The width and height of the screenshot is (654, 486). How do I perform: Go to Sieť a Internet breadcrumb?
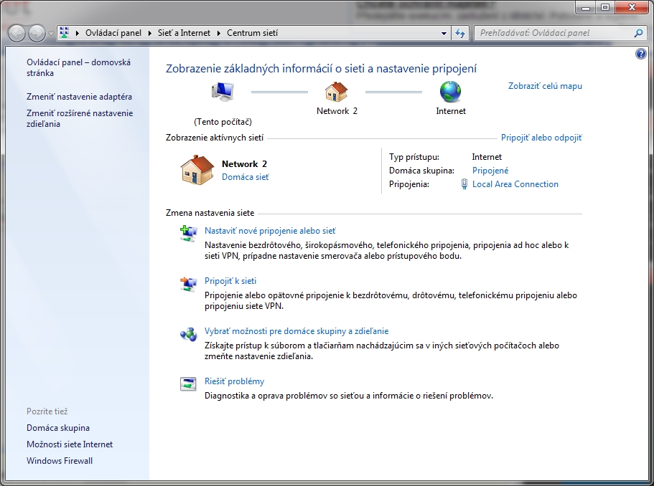184,33
